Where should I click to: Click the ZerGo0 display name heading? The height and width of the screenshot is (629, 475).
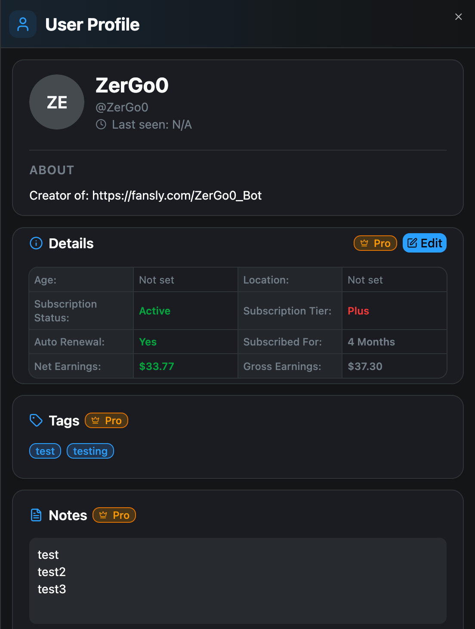pyautogui.click(x=132, y=85)
